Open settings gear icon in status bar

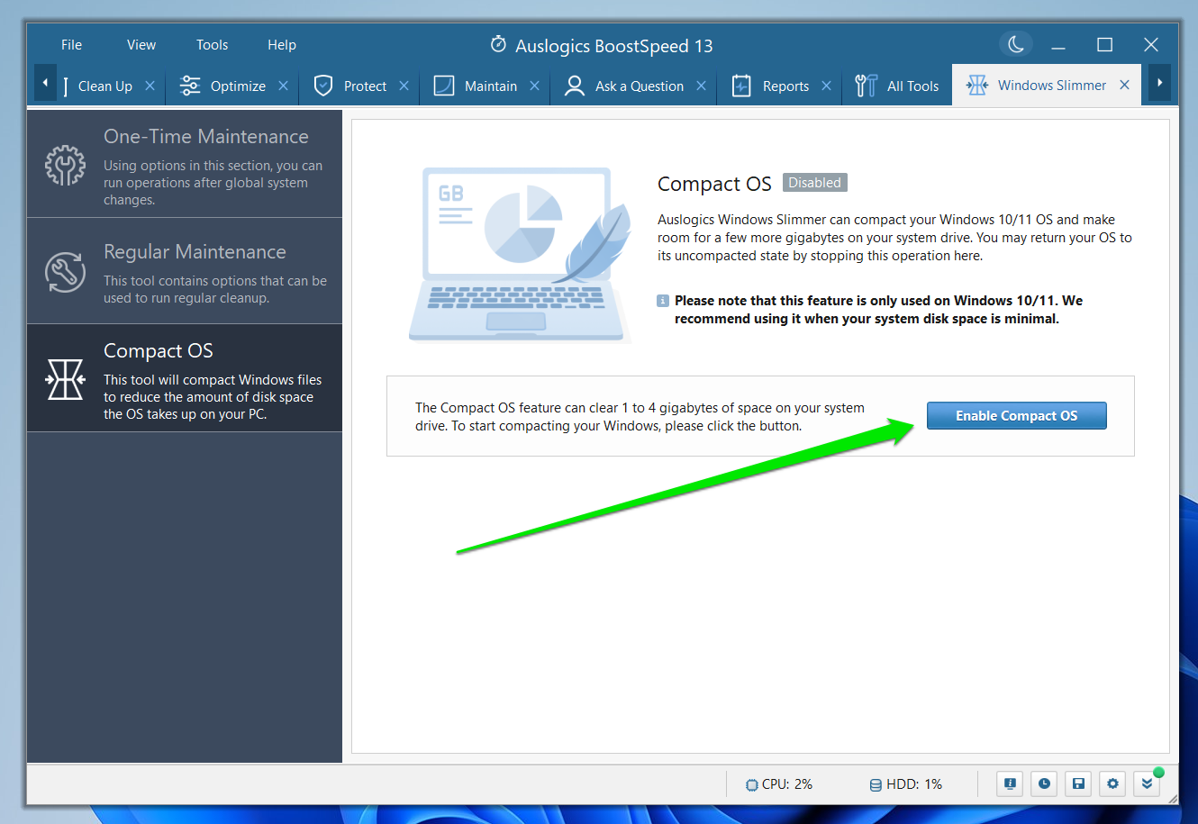pyautogui.click(x=1112, y=783)
